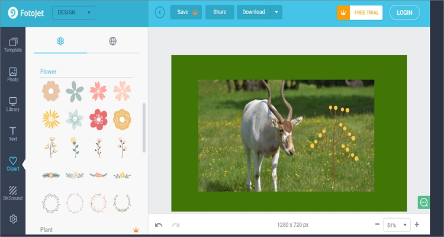This screenshot has width=444, height=237.
Task: Select the pale pink flower clipart
Action: pos(122,91)
